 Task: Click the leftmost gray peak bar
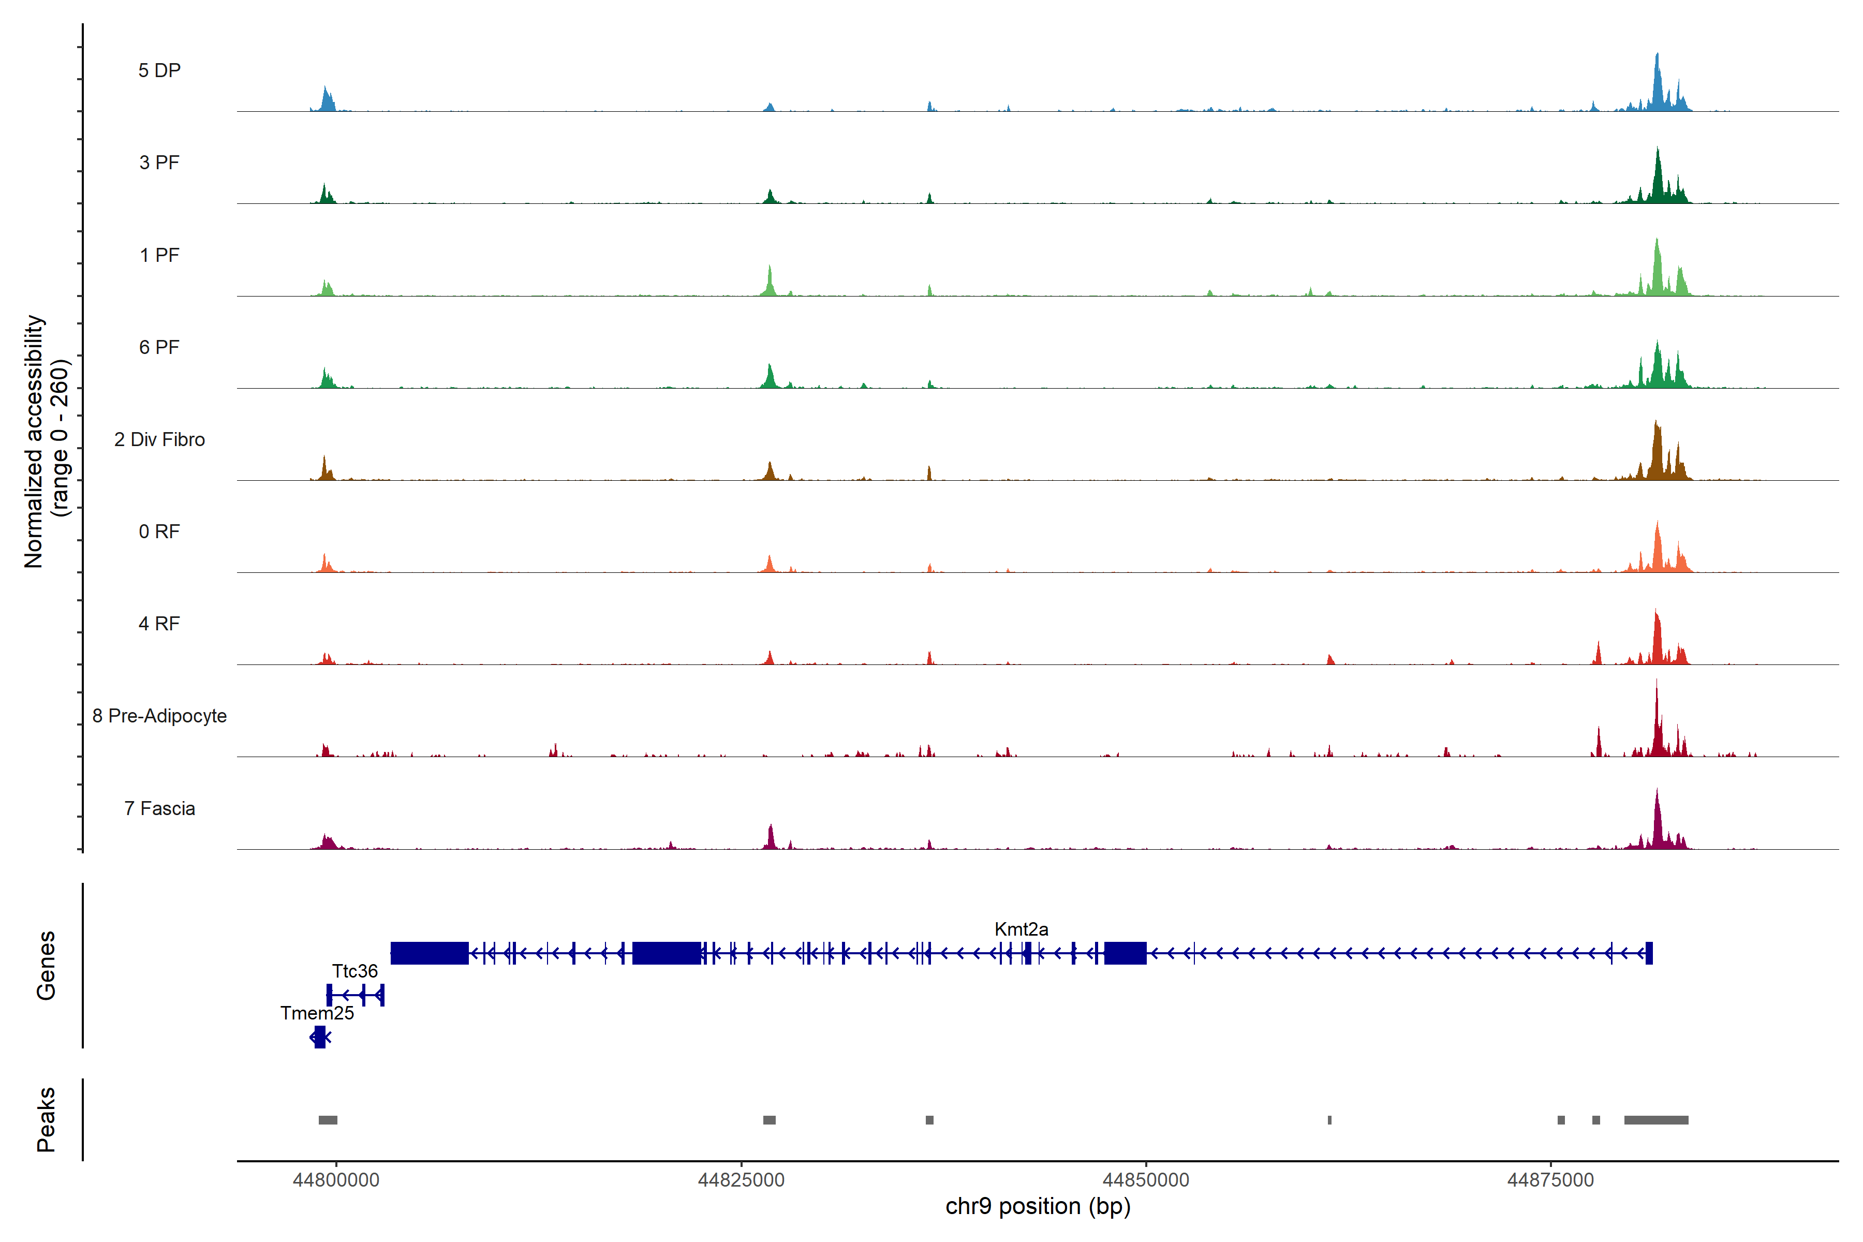tap(328, 1120)
